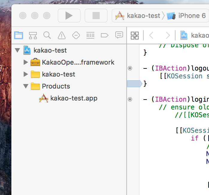Expand the kakao-test folder

(x=25, y=74)
